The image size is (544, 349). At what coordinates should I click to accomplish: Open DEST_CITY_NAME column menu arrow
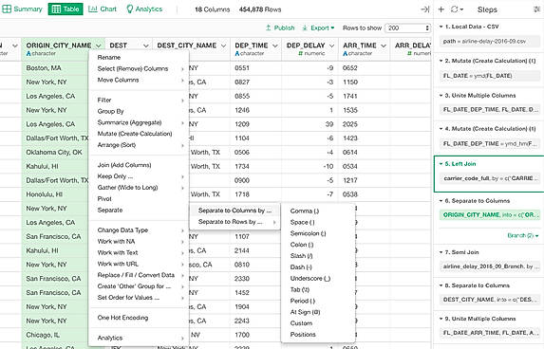click(x=223, y=46)
